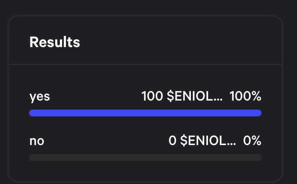Screen dimensions: 297x184
Task: Click empty card space beneath no bar
Action: (145, 170)
